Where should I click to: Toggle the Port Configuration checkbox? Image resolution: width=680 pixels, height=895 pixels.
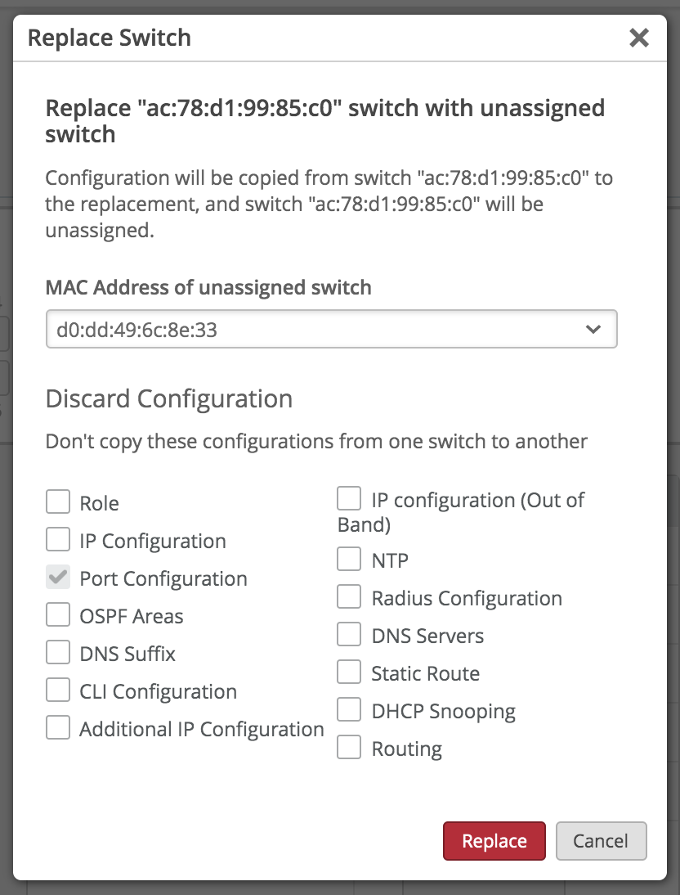[58, 577]
